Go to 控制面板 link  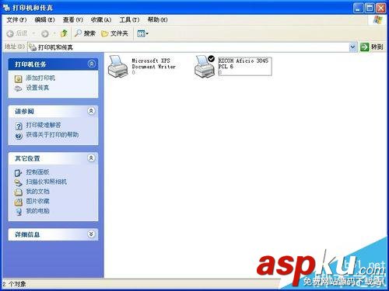37,172
